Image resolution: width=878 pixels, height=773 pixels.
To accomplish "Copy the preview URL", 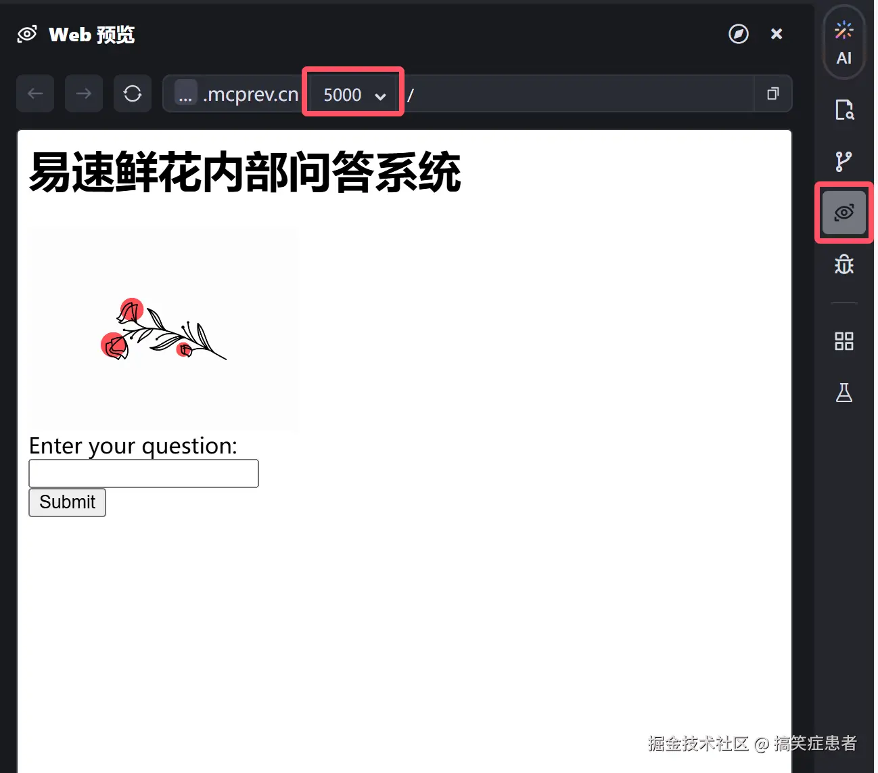I will tap(773, 93).
